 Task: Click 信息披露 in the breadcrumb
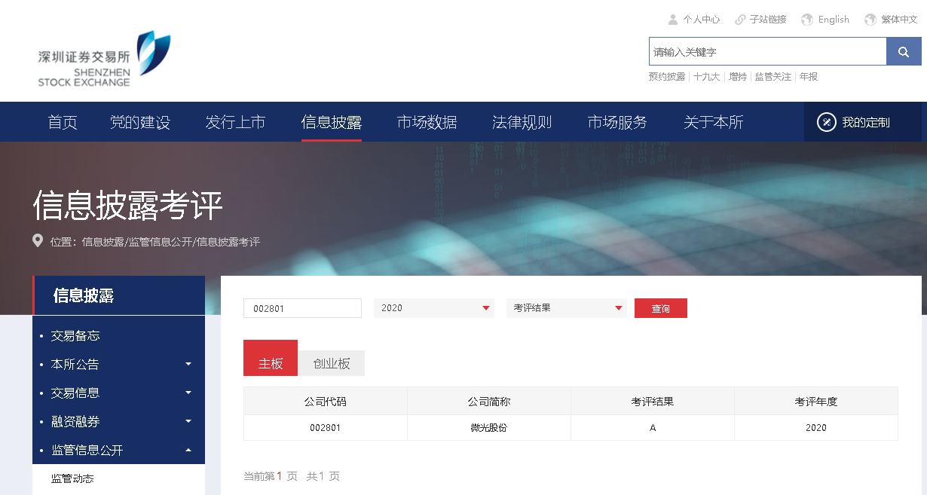(102, 242)
